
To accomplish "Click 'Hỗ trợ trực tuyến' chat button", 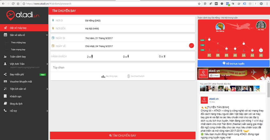I will (x=234, y=64).
